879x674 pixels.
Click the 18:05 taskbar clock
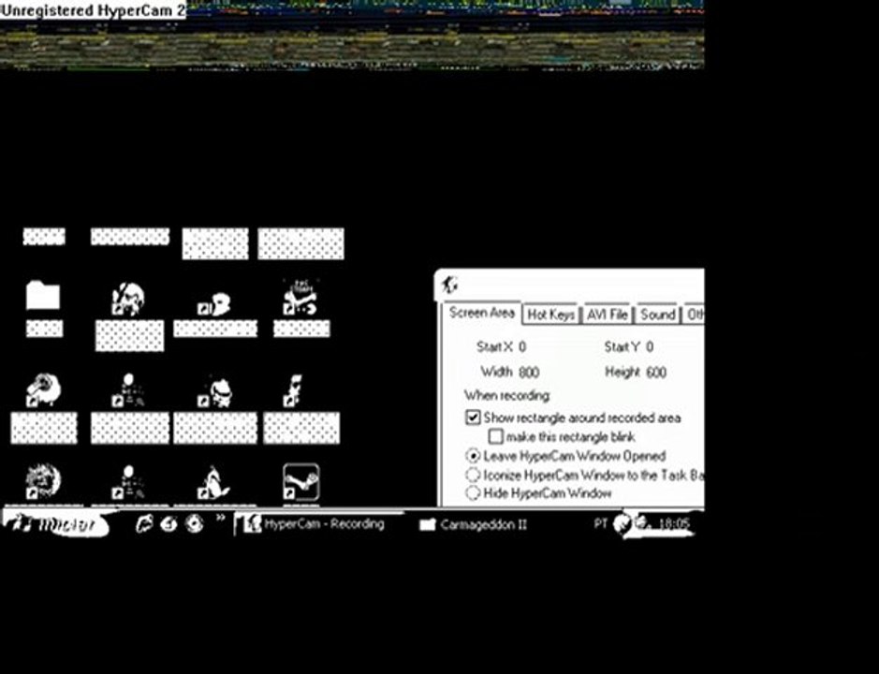pos(674,524)
